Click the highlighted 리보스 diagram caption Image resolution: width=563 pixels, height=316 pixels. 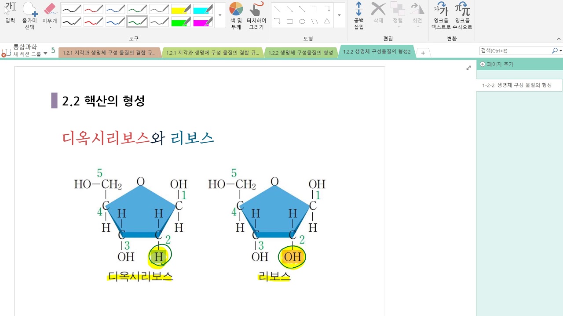pos(275,276)
